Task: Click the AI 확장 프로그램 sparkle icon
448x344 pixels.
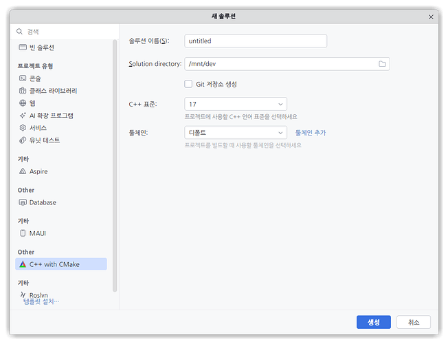Action: click(23, 116)
